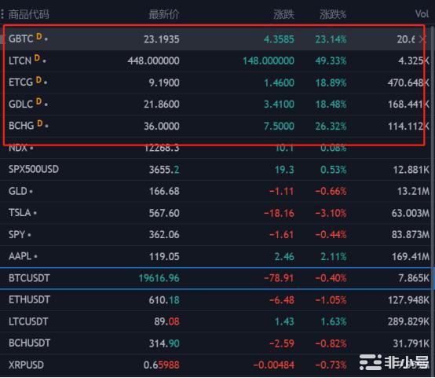
Task: Sort by the 涨跌% column header
Action: tap(333, 14)
